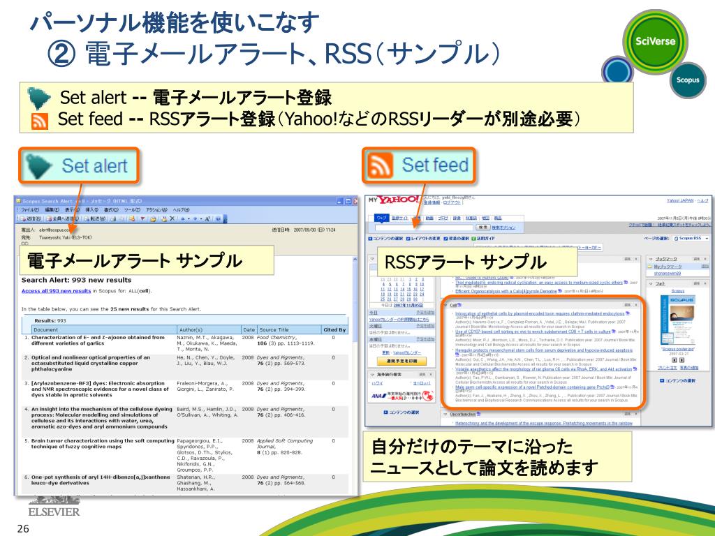
Task: Click the help icon in the mail toolbar
Action: pos(218,218)
